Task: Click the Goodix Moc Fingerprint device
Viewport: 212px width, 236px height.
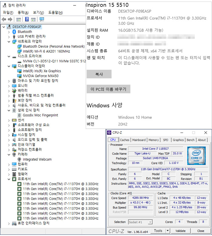Action: [40, 115]
